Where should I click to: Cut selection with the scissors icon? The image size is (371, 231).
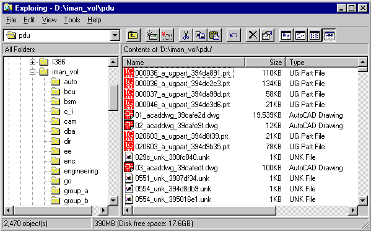click(x=186, y=35)
